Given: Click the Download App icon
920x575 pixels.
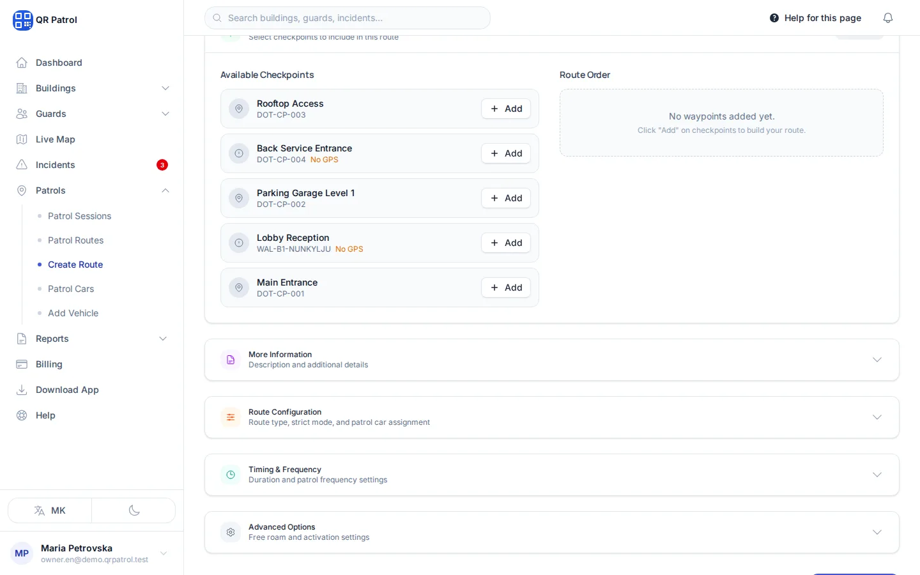Looking at the screenshot, I should [22, 390].
